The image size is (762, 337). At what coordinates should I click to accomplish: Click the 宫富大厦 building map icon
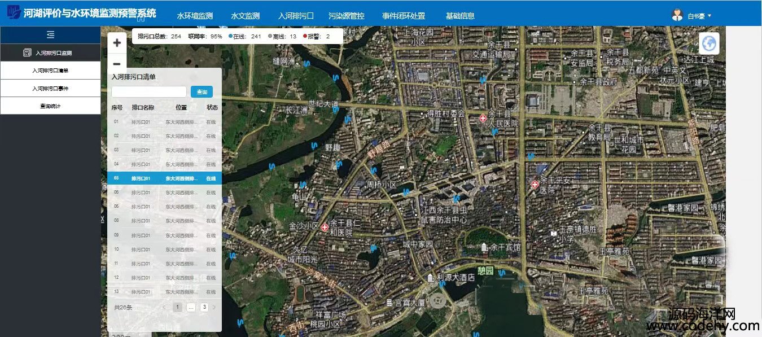pyautogui.click(x=389, y=303)
